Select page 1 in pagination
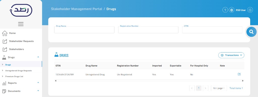 [x=199, y=88]
